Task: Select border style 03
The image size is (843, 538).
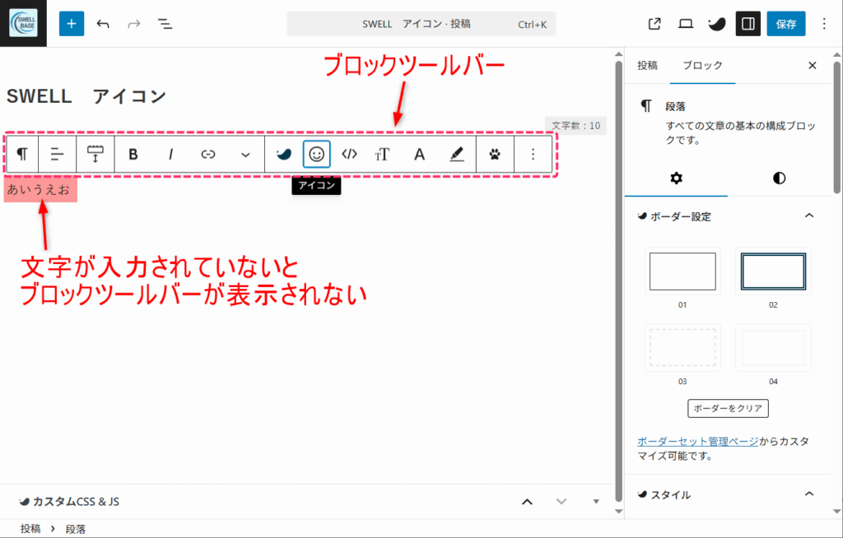Action: (x=682, y=348)
